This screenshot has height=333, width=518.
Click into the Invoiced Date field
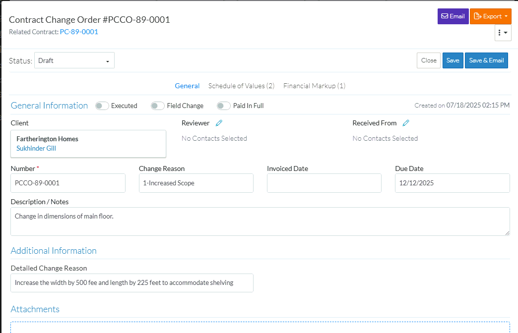[324, 183]
